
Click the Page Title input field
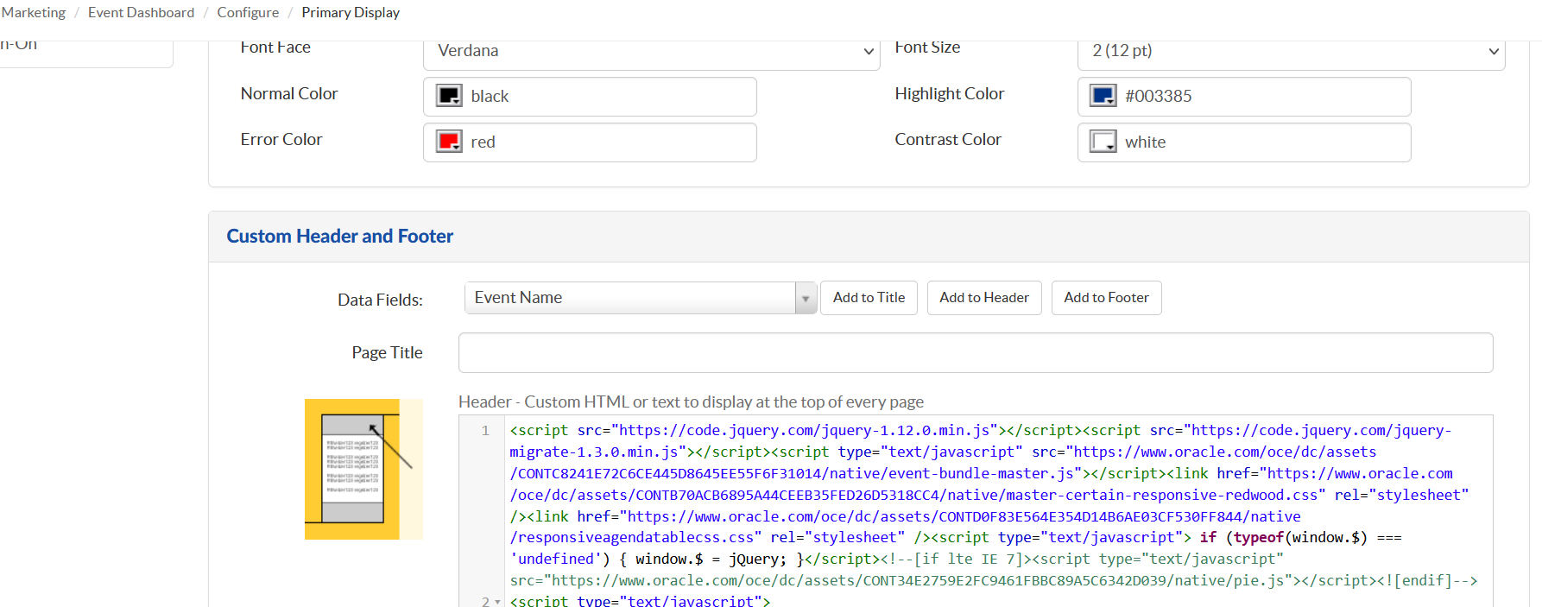pyautogui.click(x=975, y=352)
